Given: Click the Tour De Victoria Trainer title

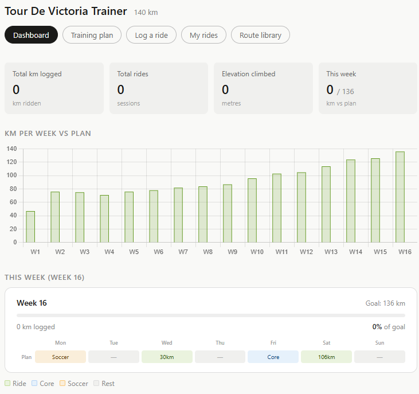Looking at the screenshot, I should tap(66, 11).
